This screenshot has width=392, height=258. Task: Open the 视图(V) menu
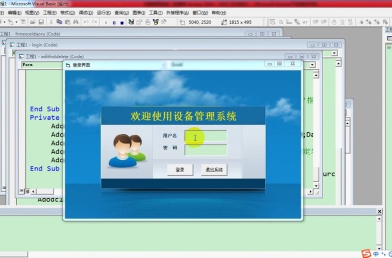click(x=32, y=12)
